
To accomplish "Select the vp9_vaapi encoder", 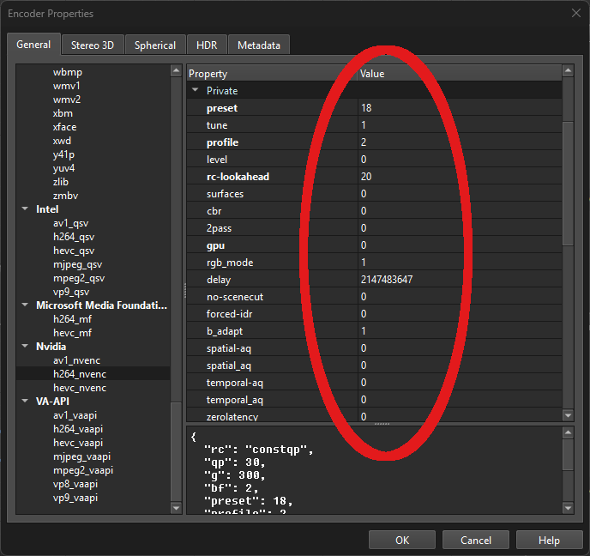I will (x=77, y=498).
